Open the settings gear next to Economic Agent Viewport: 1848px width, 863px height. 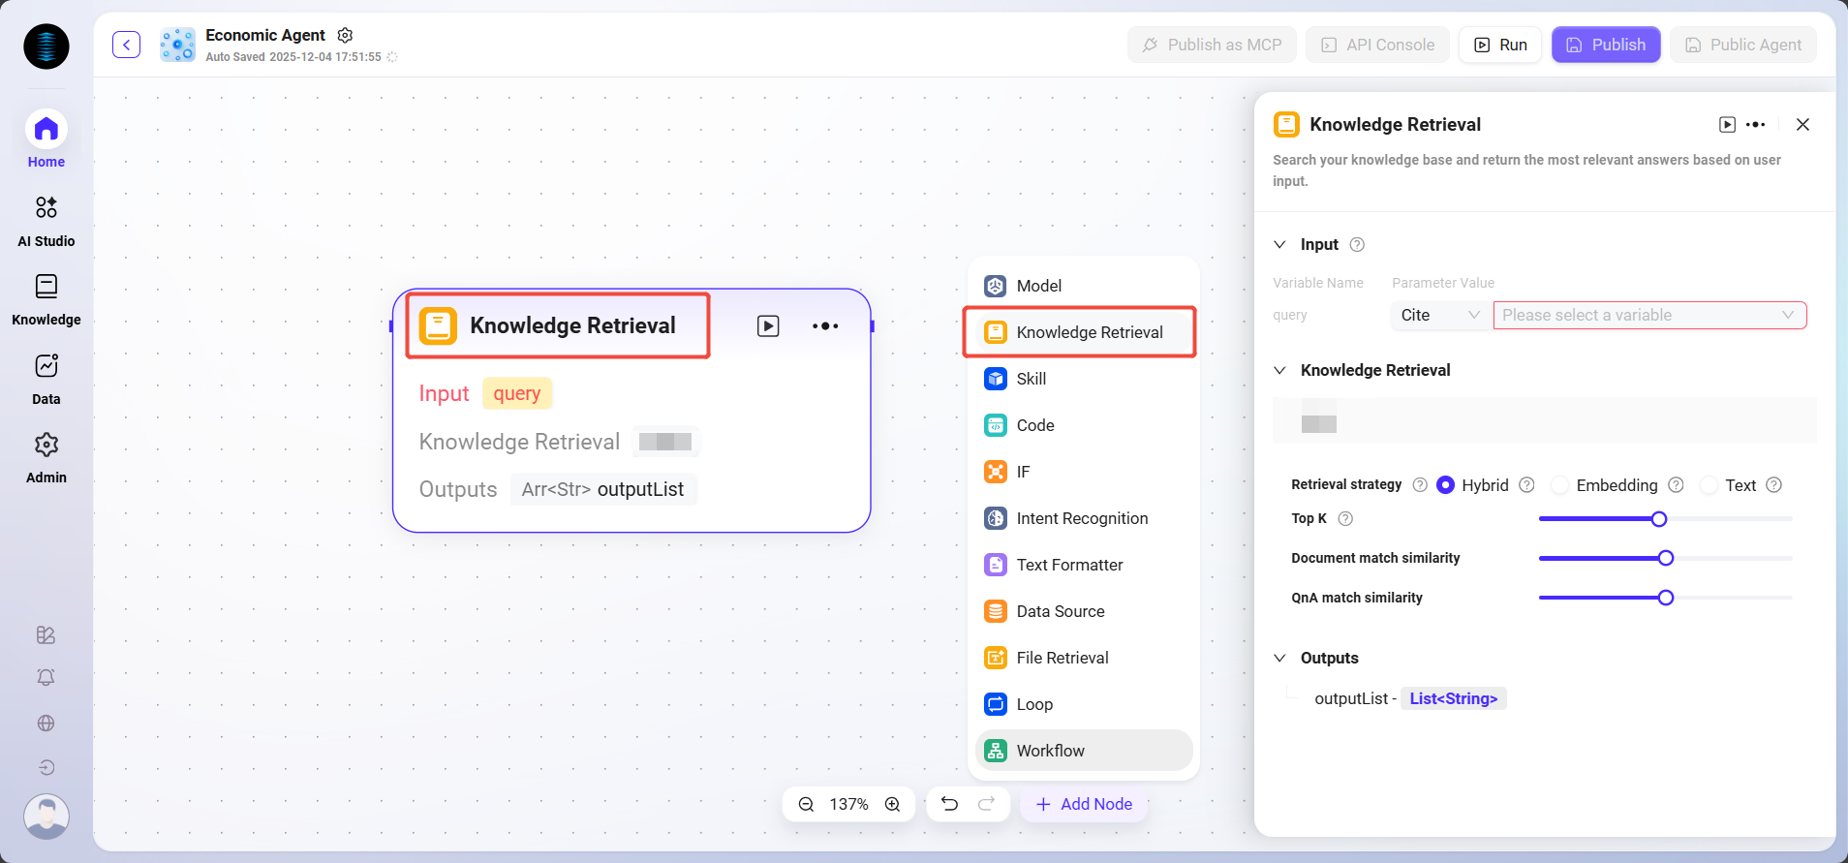tap(345, 35)
